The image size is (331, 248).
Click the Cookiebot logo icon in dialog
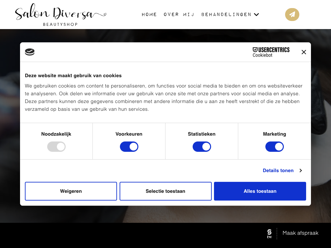pyautogui.click(x=30, y=52)
